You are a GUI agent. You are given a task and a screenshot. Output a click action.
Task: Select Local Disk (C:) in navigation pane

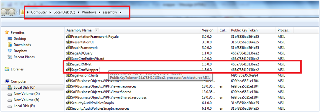24,88
